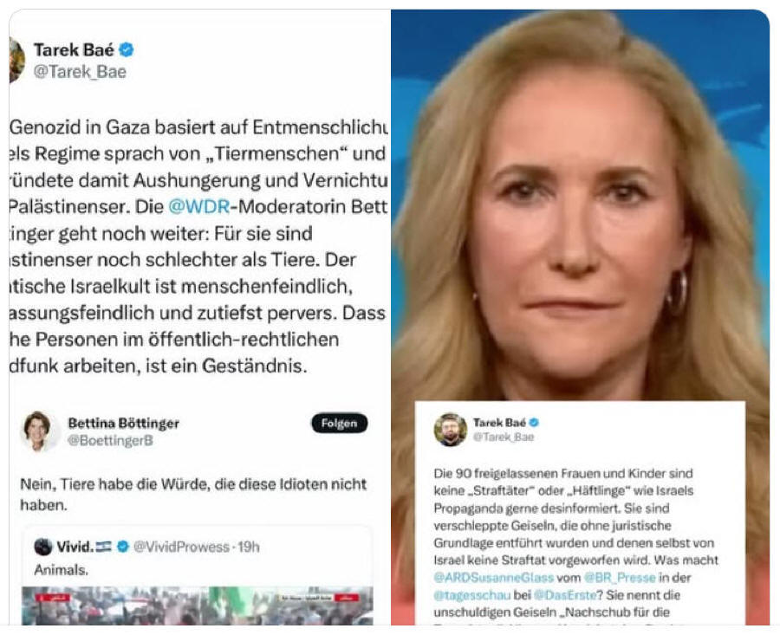780x635 pixels.
Task: Open Tarek Baé's profile avatar top-left
Action: point(17,60)
